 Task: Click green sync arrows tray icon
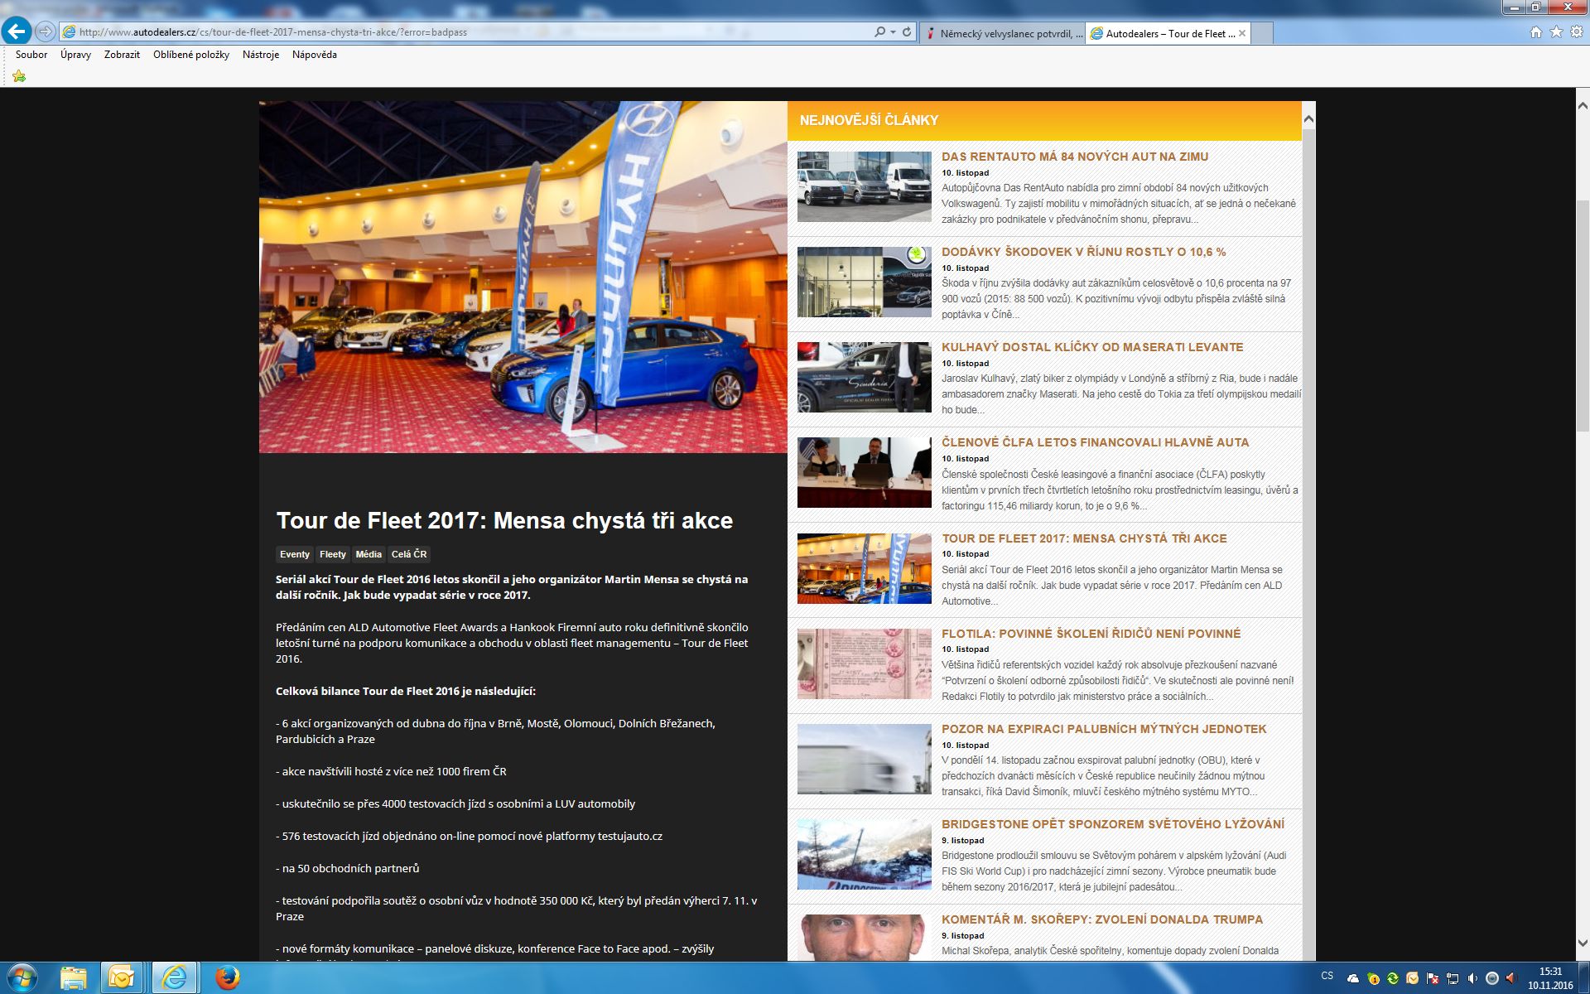point(1393,978)
